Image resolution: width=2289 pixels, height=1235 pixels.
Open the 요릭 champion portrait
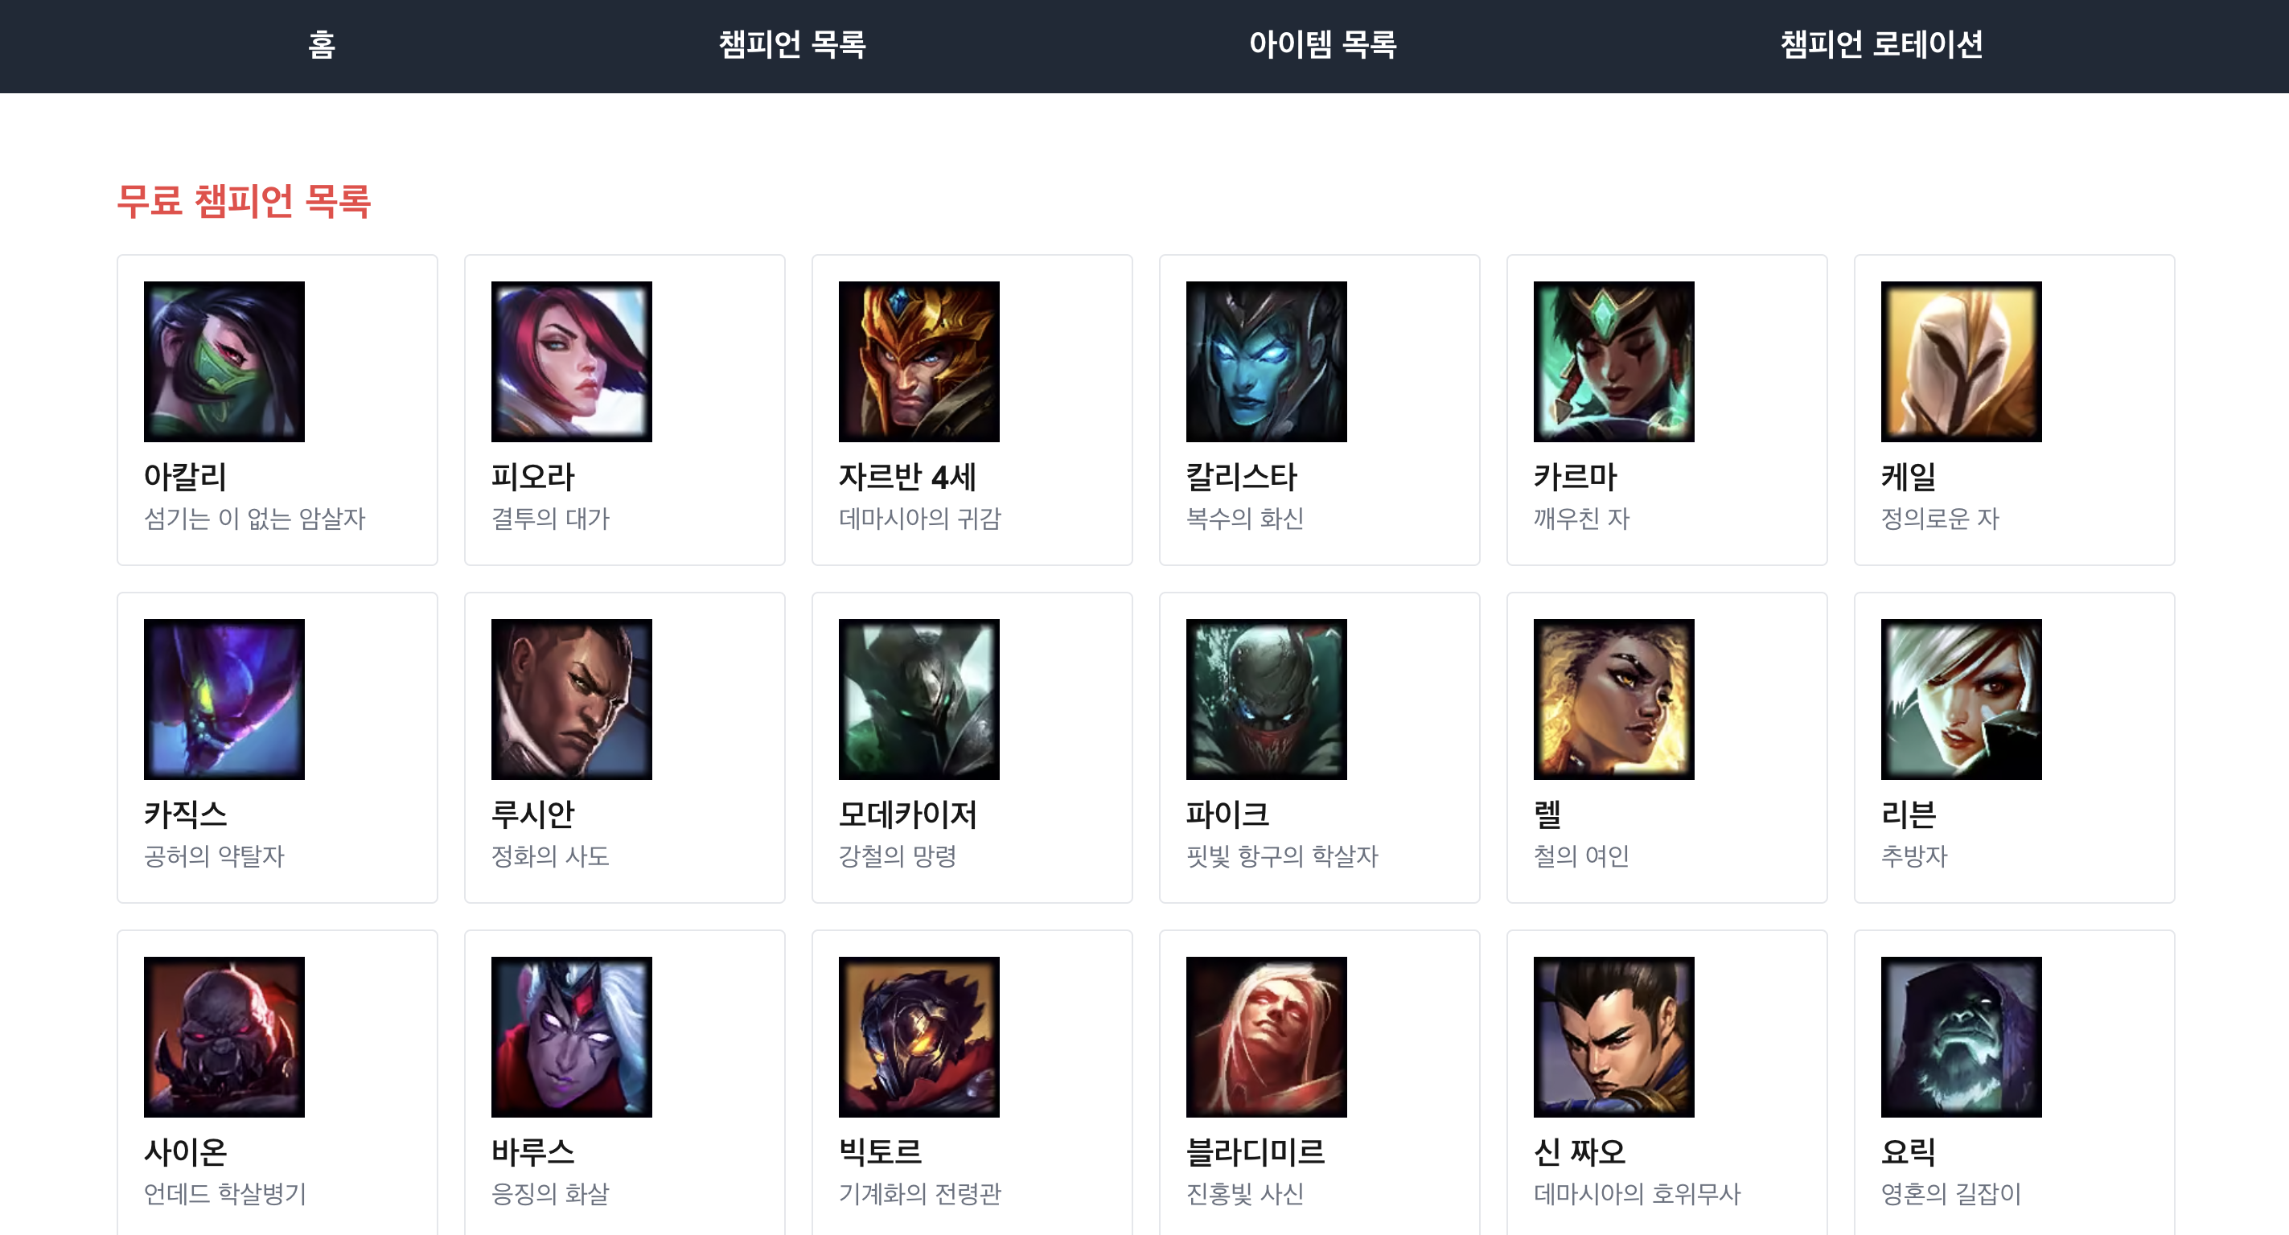pyautogui.click(x=1961, y=1037)
